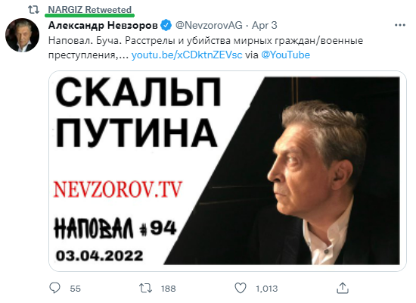This screenshot has width=416, height=303.
Task: Click the tweet text starting Наповал. Буча.
Action: (206, 48)
